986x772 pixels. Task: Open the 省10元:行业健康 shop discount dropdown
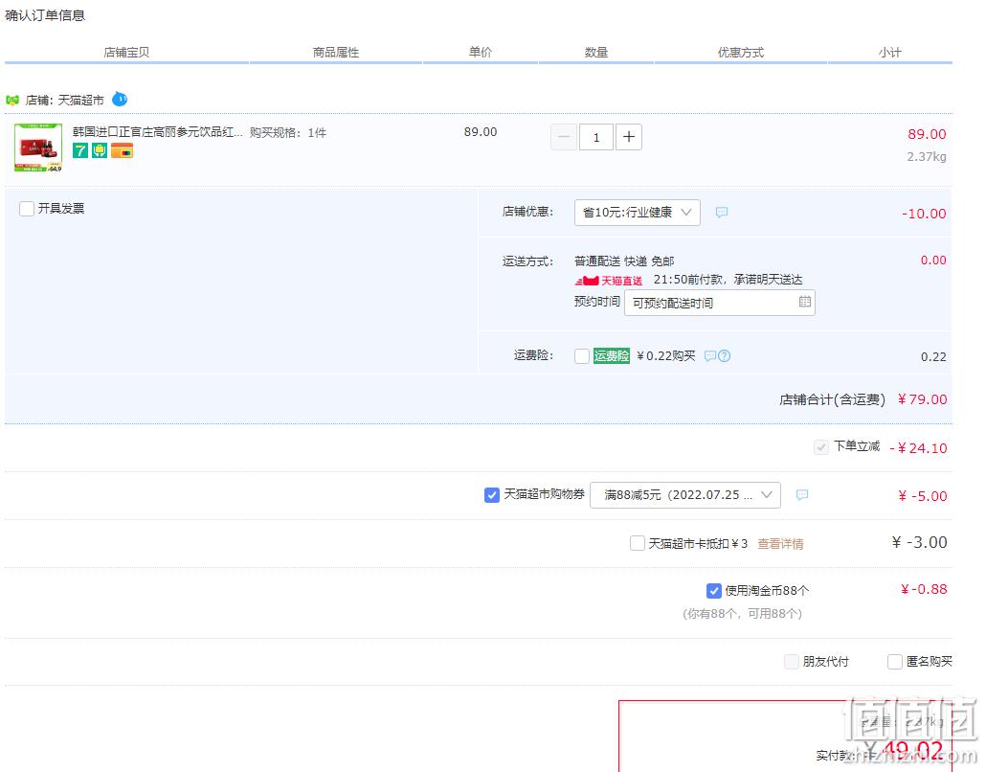(x=637, y=213)
